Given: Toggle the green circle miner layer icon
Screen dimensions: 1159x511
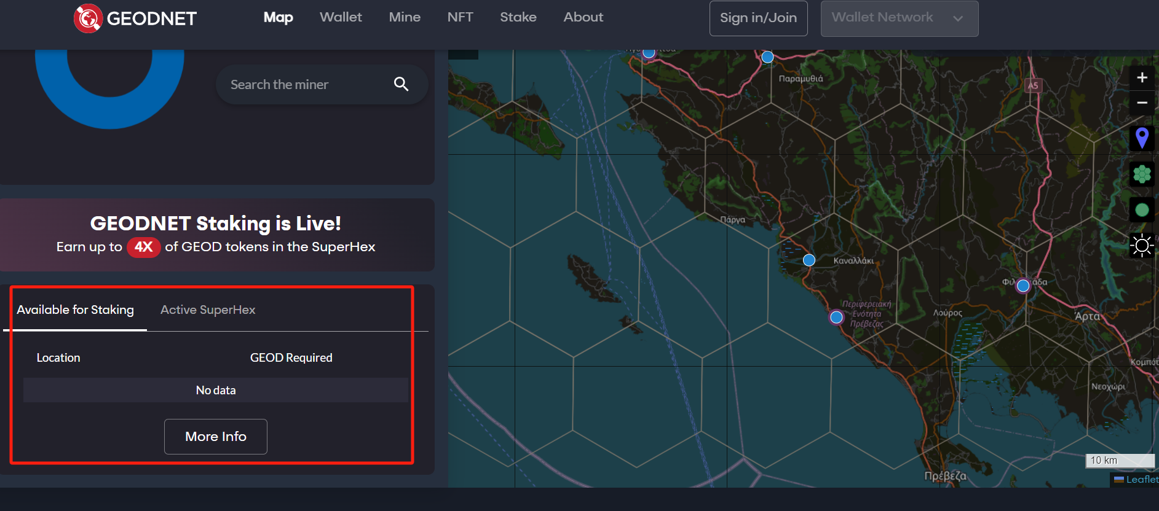Looking at the screenshot, I should pos(1142,210).
